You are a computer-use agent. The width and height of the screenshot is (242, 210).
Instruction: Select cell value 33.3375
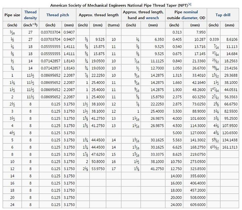pos(157,154)
